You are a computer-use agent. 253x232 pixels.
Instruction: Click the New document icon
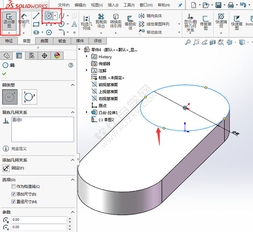(194, 5)
